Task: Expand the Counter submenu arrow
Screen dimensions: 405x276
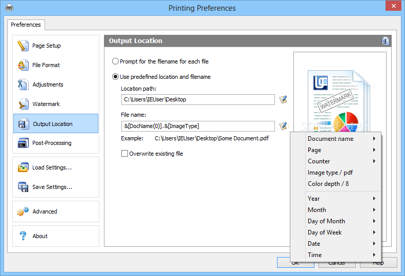Action: point(374,161)
